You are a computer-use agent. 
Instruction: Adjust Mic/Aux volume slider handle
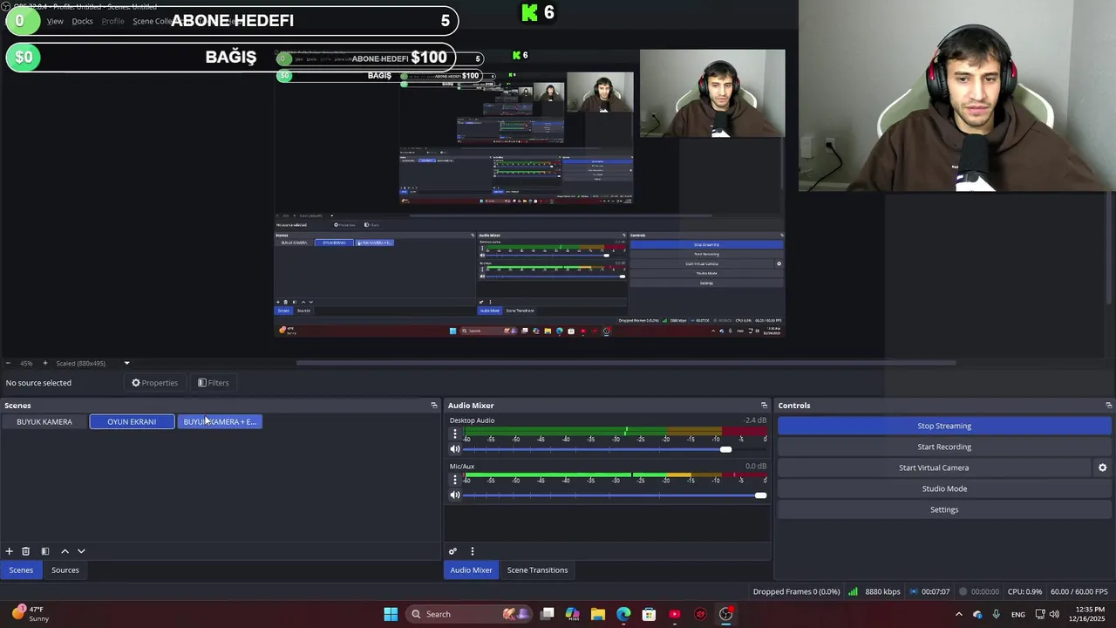click(x=760, y=495)
